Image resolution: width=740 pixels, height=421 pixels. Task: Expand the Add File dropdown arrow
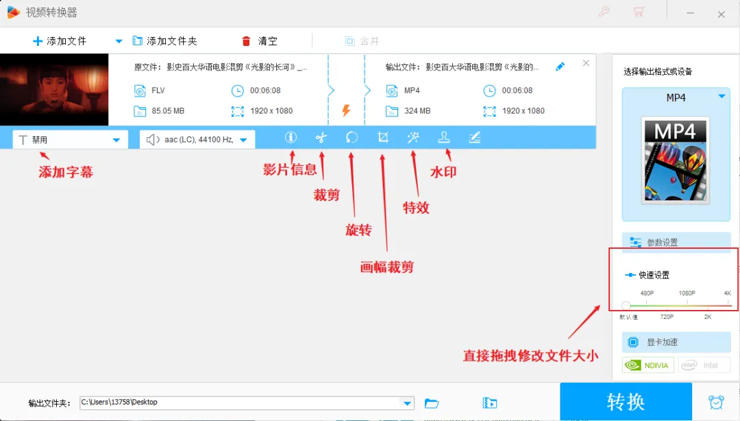(x=119, y=41)
